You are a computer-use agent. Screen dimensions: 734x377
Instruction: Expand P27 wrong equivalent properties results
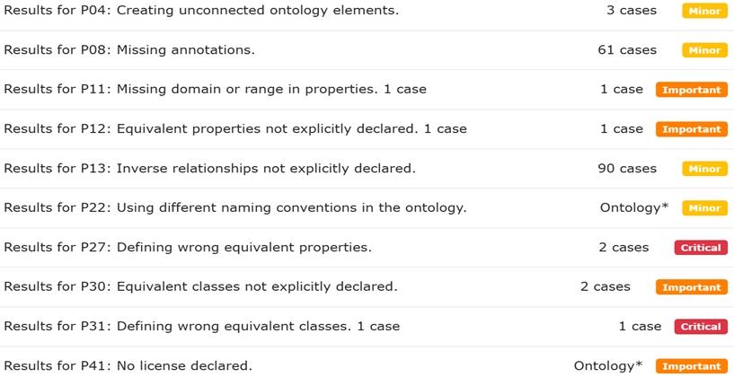[188, 248]
